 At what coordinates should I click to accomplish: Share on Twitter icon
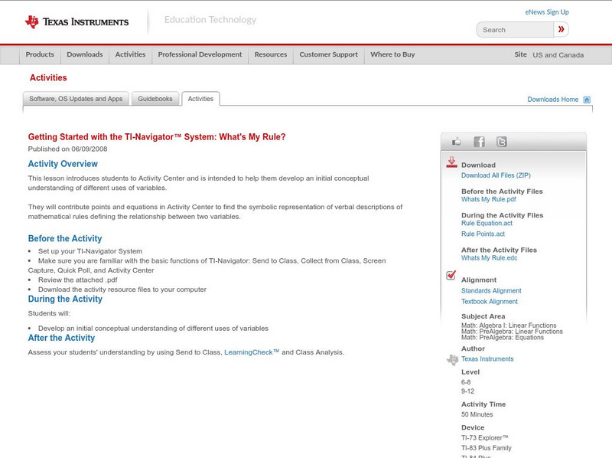point(501,142)
